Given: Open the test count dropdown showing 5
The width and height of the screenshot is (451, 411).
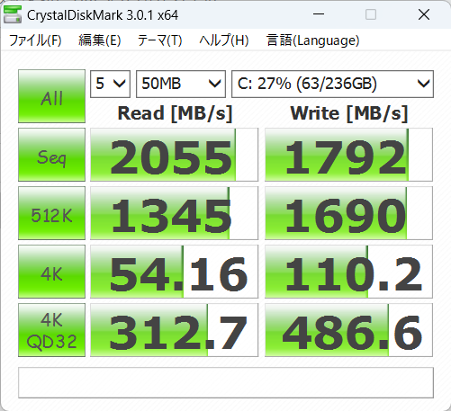Looking at the screenshot, I should pyautogui.click(x=110, y=84).
